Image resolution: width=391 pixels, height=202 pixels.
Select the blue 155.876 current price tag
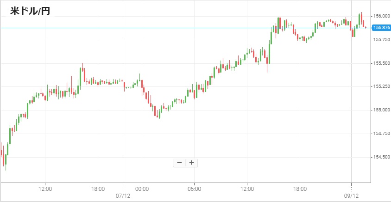[x=381, y=28]
